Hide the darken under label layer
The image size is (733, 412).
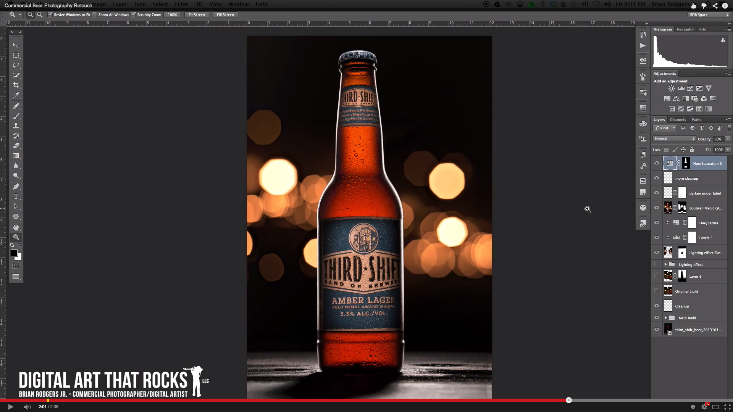click(657, 193)
